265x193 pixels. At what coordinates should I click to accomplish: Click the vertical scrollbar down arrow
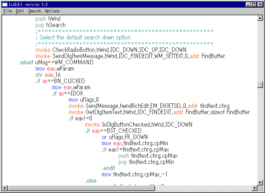coord(260,182)
